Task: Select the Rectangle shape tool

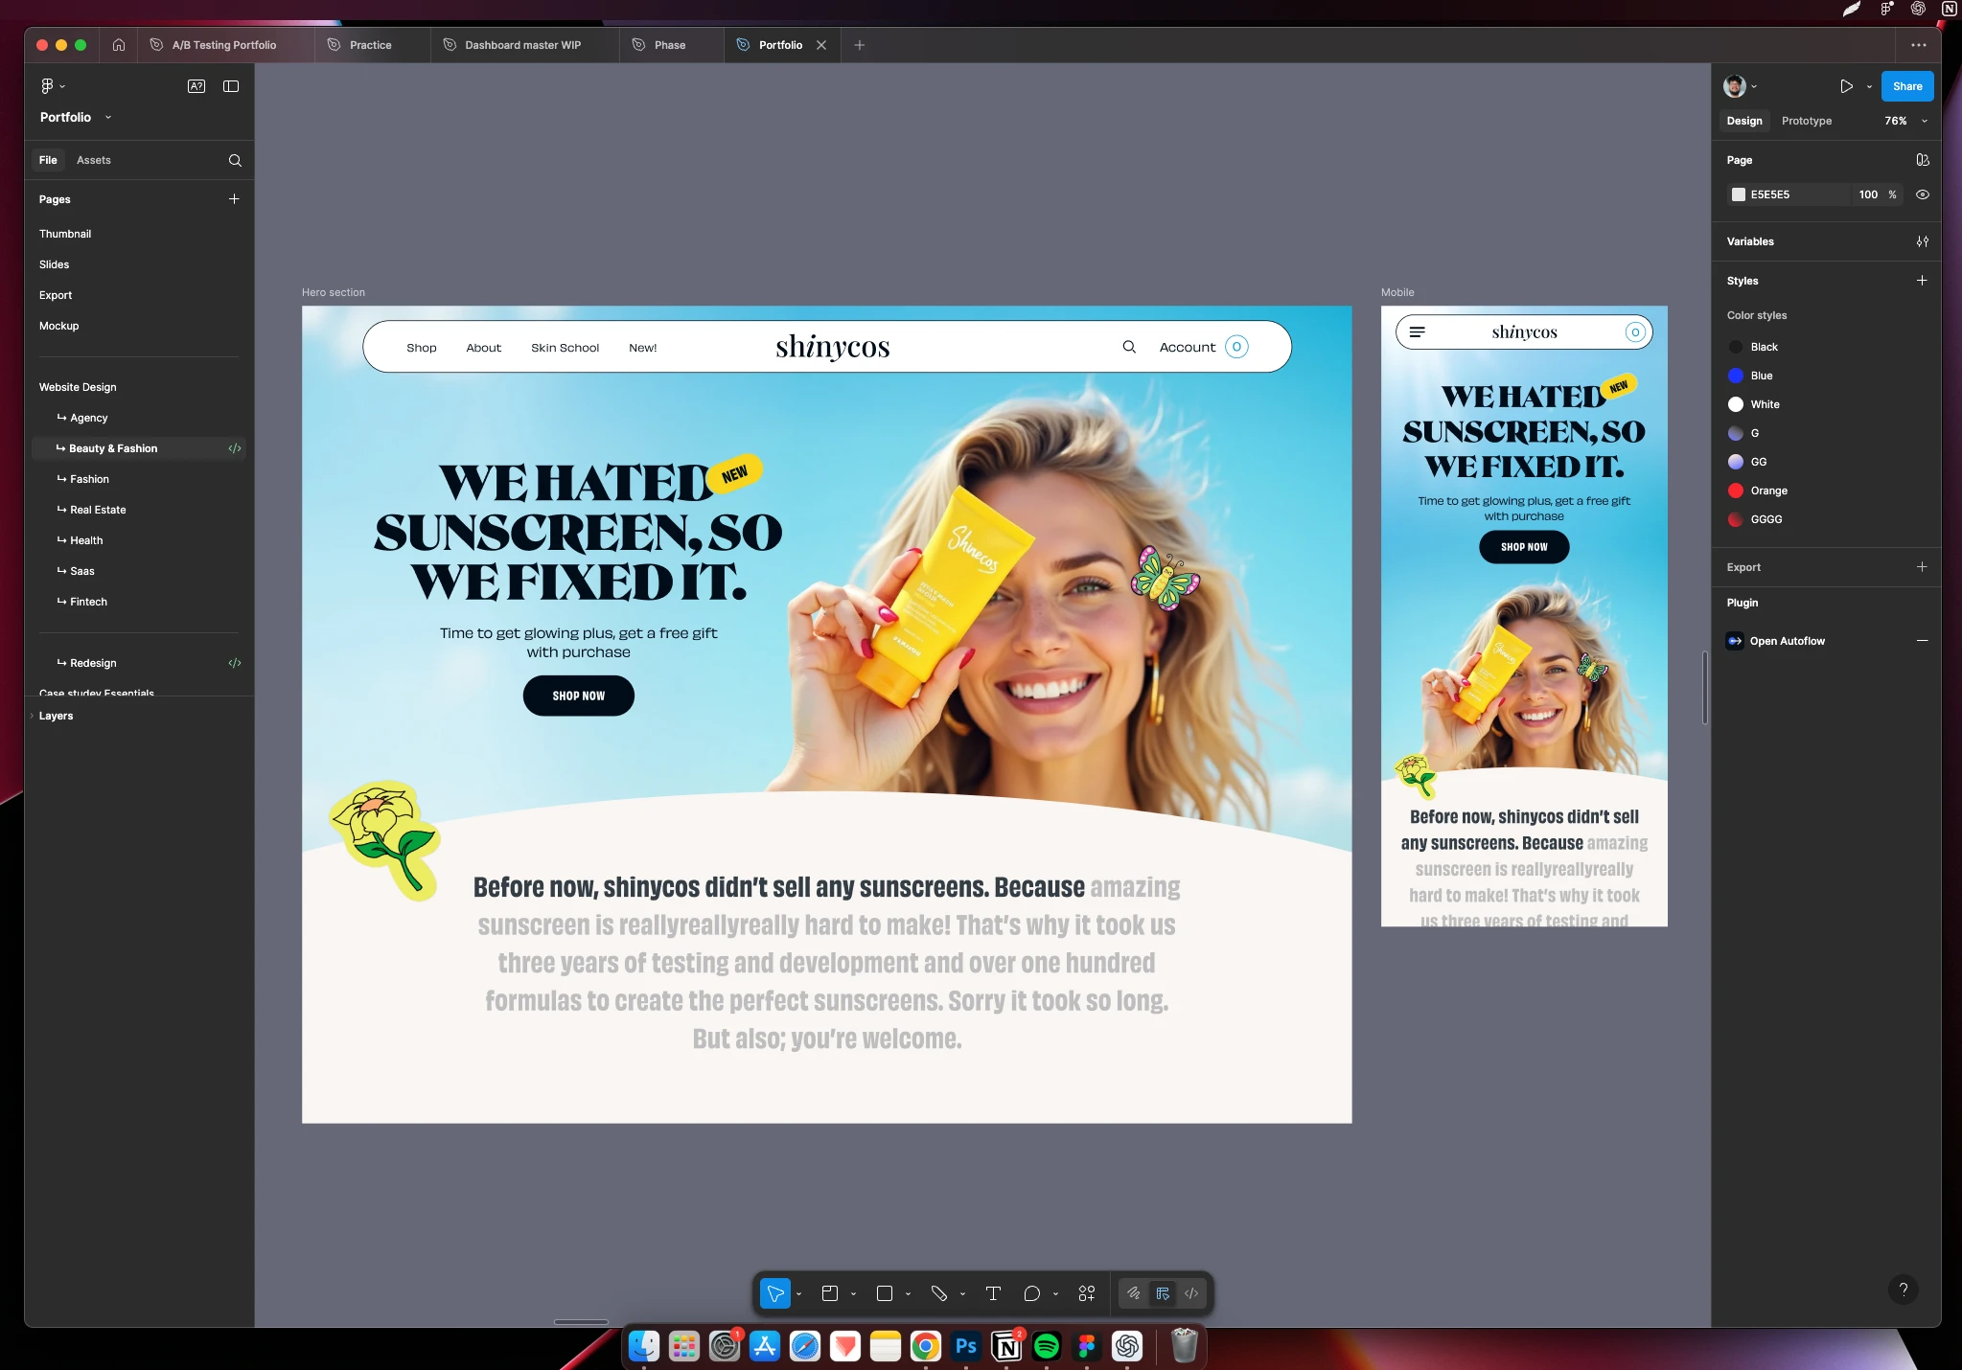Action: (x=885, y=1293)
